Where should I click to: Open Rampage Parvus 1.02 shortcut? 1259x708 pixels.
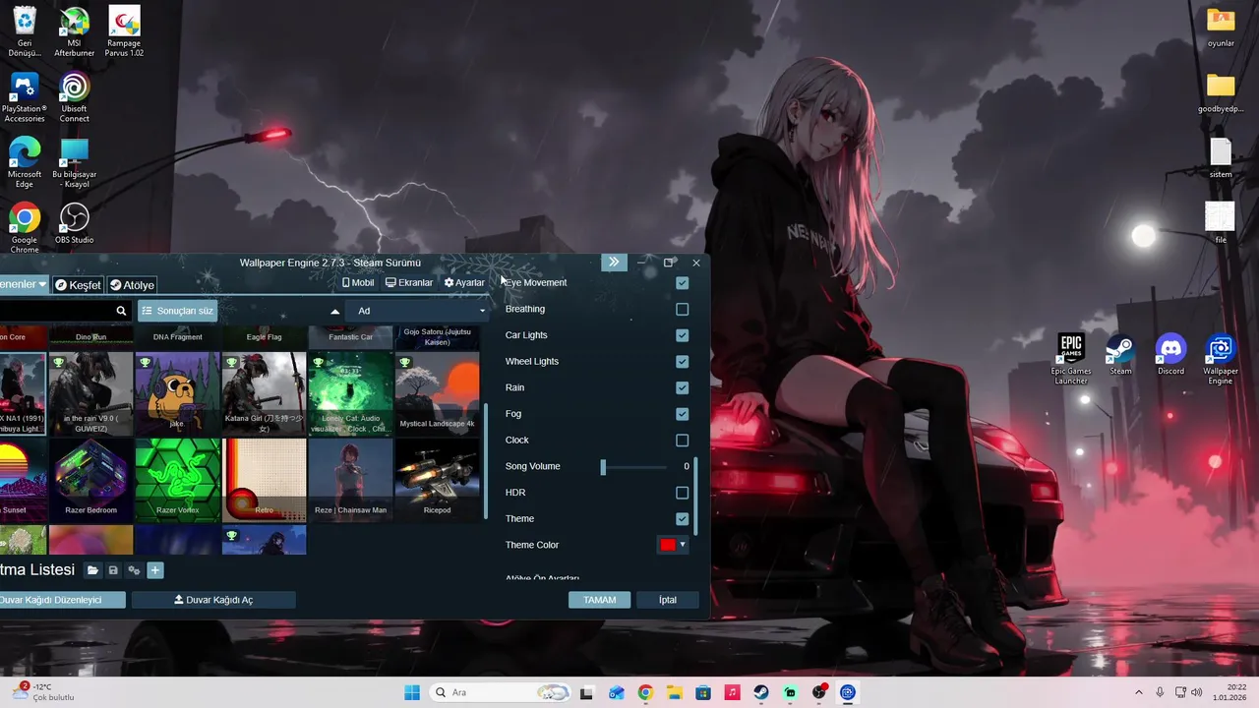click(124, 31)
